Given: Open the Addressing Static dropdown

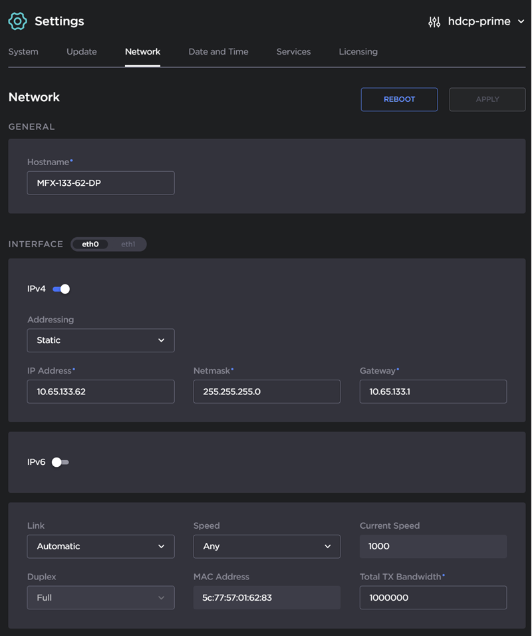Looking at the screenshot, I should tap(100, 340).
